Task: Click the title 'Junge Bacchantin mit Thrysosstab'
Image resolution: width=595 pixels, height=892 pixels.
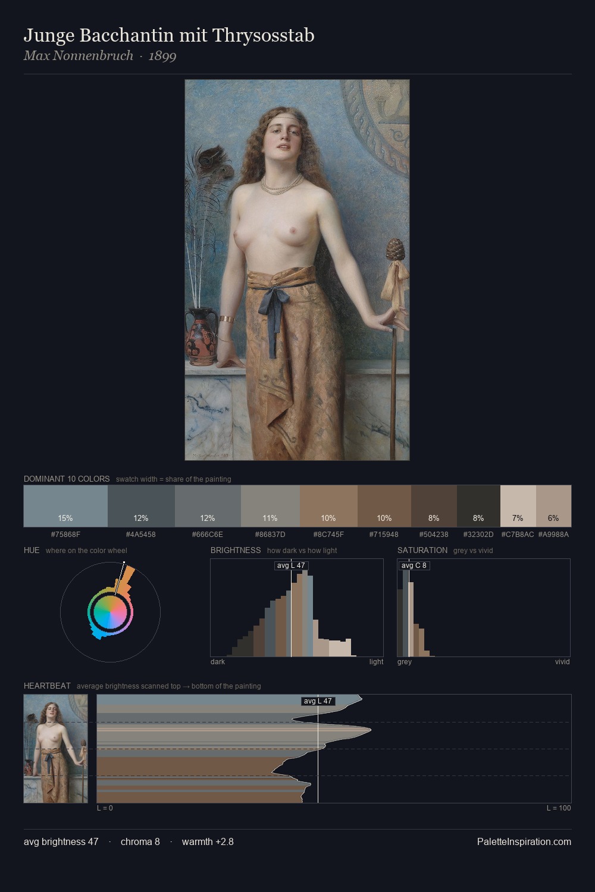Action: [x=169, y=36]
